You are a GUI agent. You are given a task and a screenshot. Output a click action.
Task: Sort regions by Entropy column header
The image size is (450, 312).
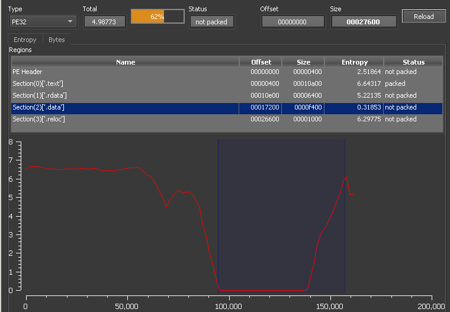point(354,62)
